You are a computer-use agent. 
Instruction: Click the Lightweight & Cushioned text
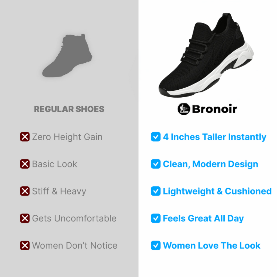click(x=217, y=191)
